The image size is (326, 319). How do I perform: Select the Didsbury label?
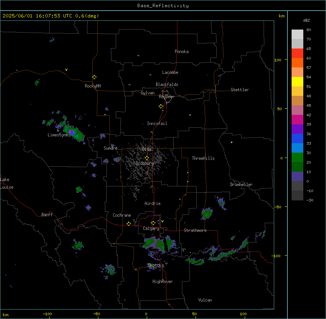[144, 163]
